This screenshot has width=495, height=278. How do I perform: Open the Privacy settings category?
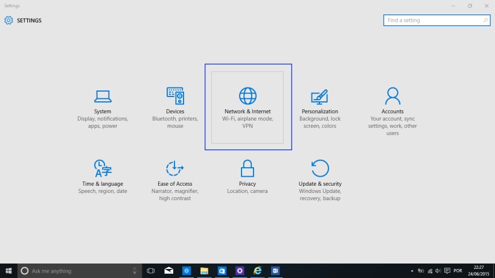(247, 177)
